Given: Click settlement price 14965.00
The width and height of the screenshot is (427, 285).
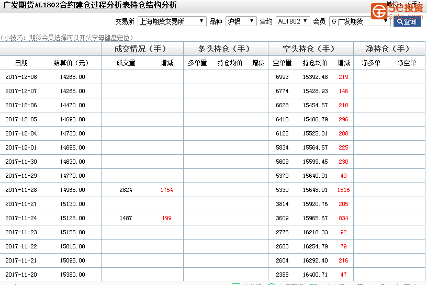Looking at the screenshot, I should point(72,190).
